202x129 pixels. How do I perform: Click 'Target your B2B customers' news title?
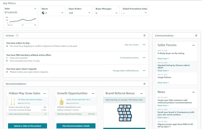(x=175, y=101)
